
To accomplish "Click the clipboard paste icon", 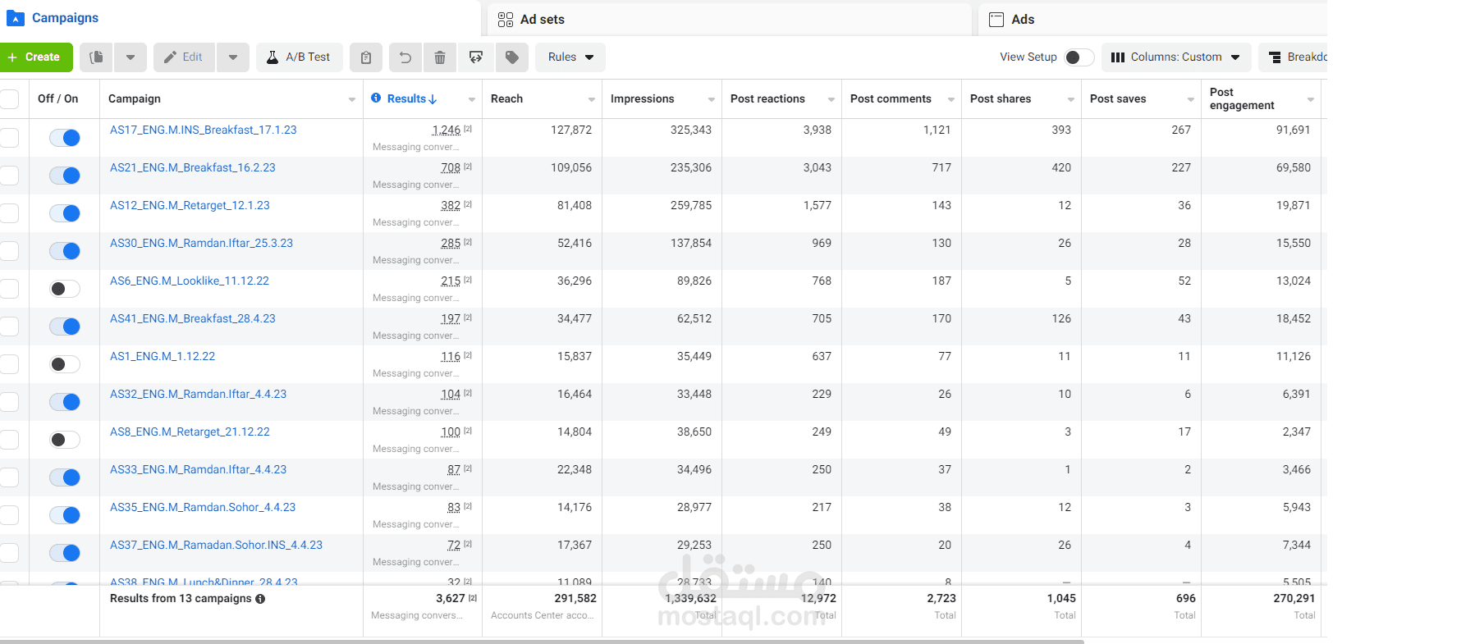I will [366, 57].
